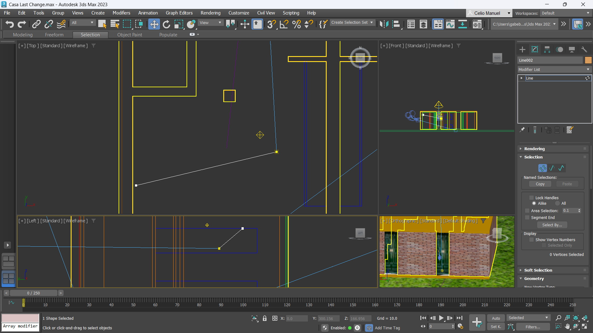Open the Create Selection Set dropdown
The width and height of the screenshot is (593, 333).
352,23
